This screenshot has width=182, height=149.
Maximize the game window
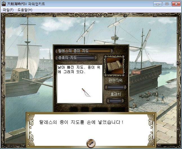point(167,4)
